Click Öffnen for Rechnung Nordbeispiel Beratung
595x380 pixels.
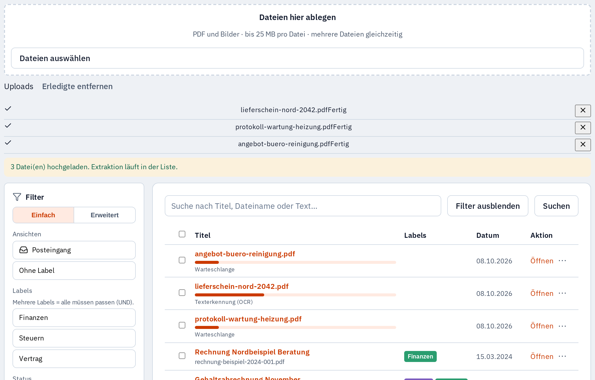coord(542,356)
